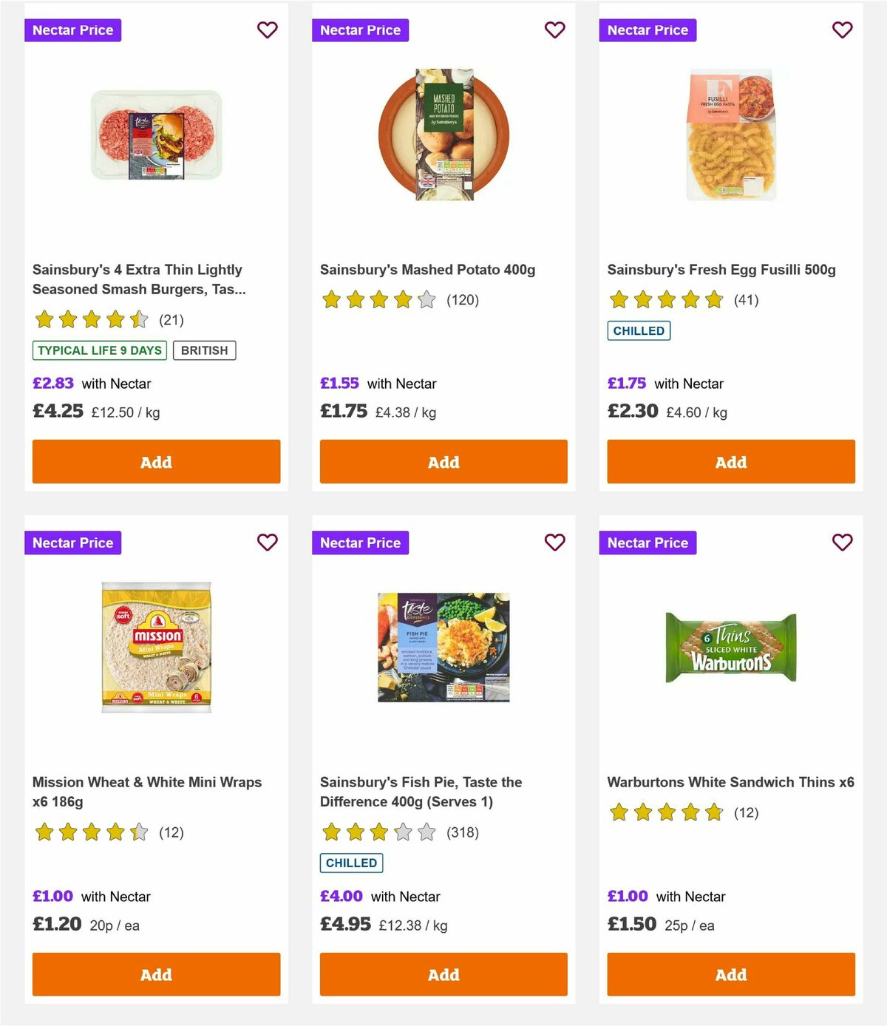Select the CHILLED tag on Fish Pie
This screenshot has width=887, height=1026.
pos(351,863)
